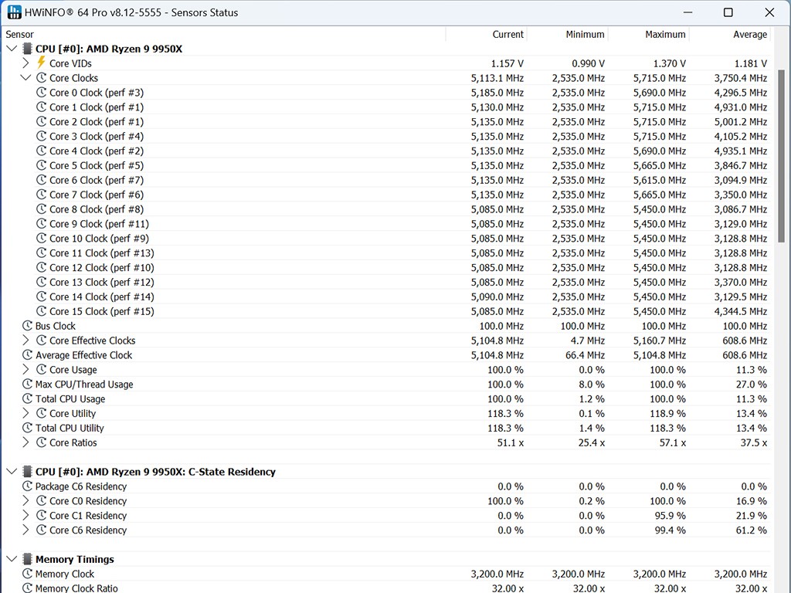Collapse the Memory Timings section
This screenshot has height=593, width=791.
[x=11, y=559]
